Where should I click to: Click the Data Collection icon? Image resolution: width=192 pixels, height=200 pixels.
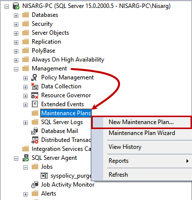pyautogui.click(x=35, y=86)
